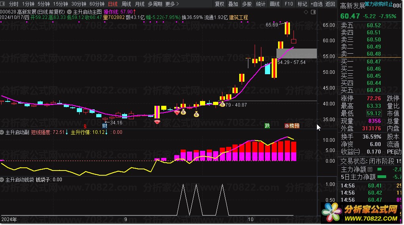Click the 外盘 value 313176

click(x=372, y=128)
